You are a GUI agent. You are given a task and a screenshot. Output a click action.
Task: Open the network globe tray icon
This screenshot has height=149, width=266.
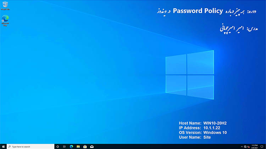[x=245, y=147]
